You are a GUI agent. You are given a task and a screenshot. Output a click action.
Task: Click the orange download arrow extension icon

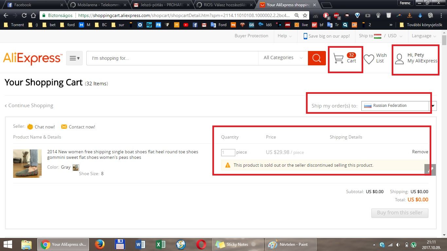(x=409, y=15)
